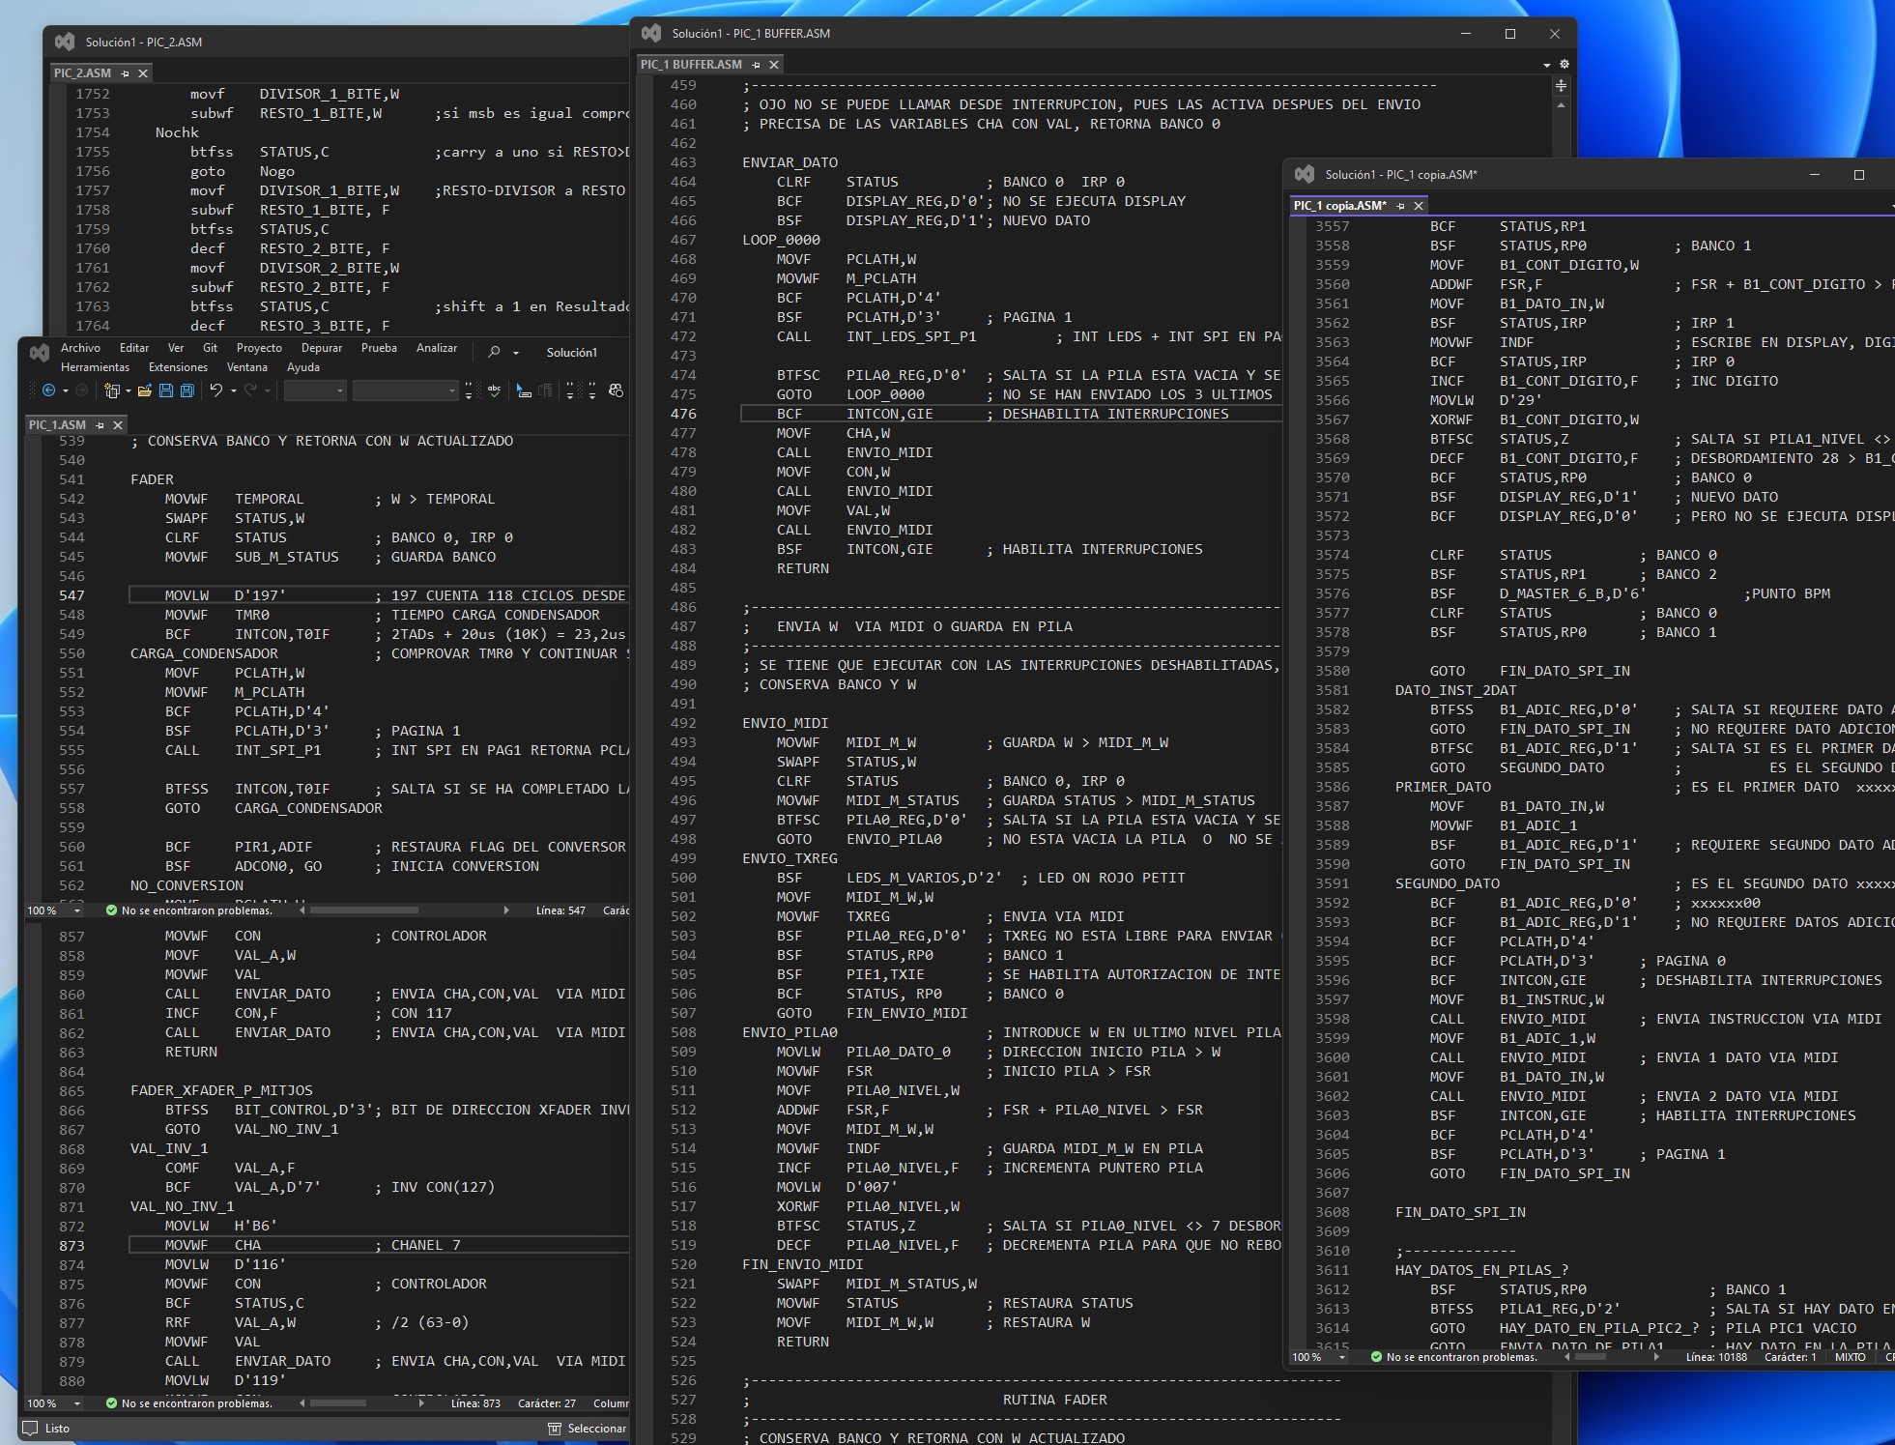
Task: Open the Ventana menu
Action: [246, 367]
